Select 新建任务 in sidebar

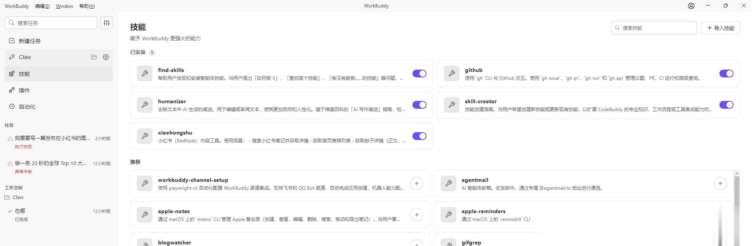pos(59,41)
